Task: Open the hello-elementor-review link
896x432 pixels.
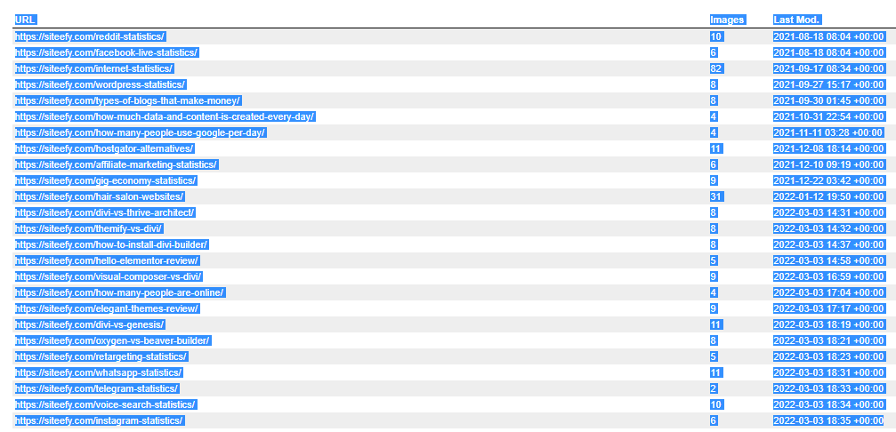Action: [107, 260]
